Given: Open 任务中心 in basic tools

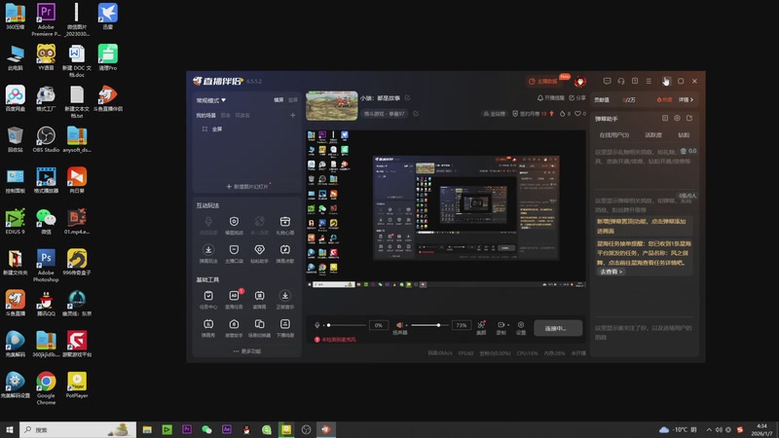Looking at the screenshot, I should pos(208,300).
